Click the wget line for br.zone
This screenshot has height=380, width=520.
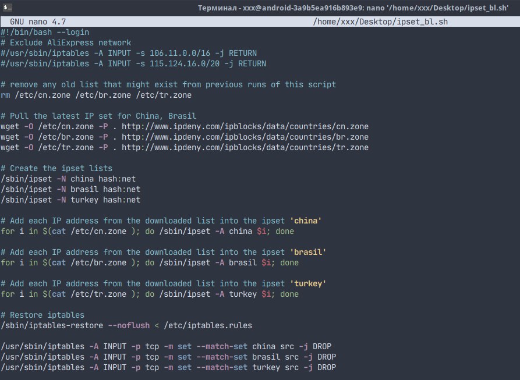[x=185, y=137]
